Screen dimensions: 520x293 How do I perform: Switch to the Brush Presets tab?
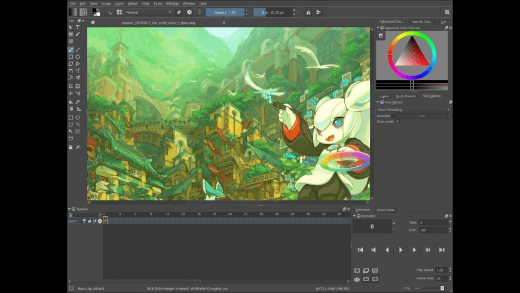click(405, 96)
